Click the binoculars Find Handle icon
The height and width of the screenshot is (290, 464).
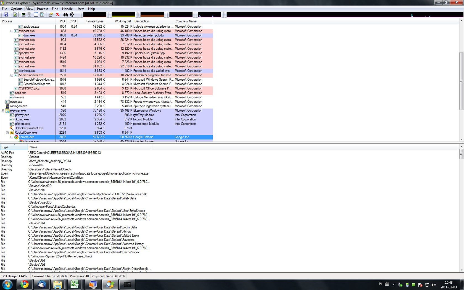tap(65, 14)
